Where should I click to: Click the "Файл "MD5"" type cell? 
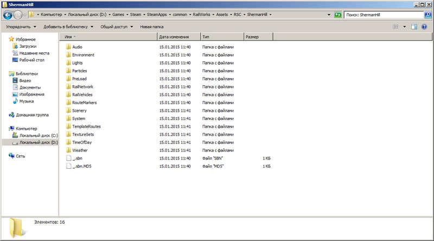pyautogui.click(x=213, y=166)
